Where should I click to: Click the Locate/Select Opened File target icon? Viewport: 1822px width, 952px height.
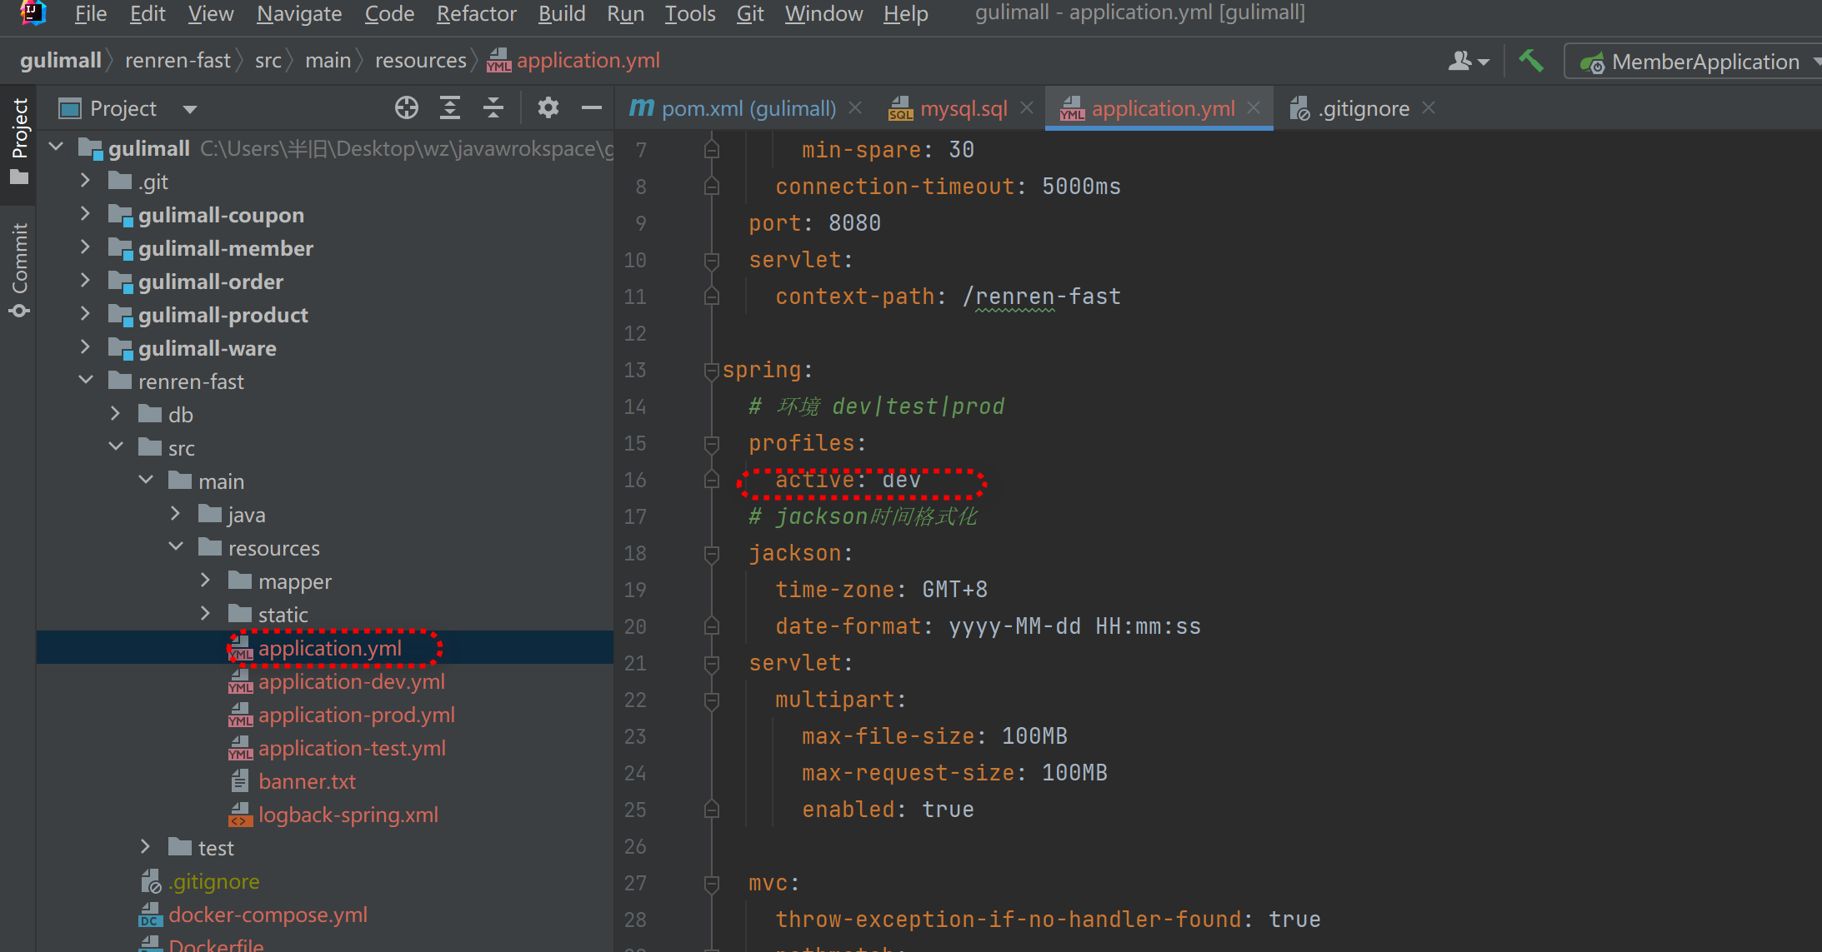point(407,108)
